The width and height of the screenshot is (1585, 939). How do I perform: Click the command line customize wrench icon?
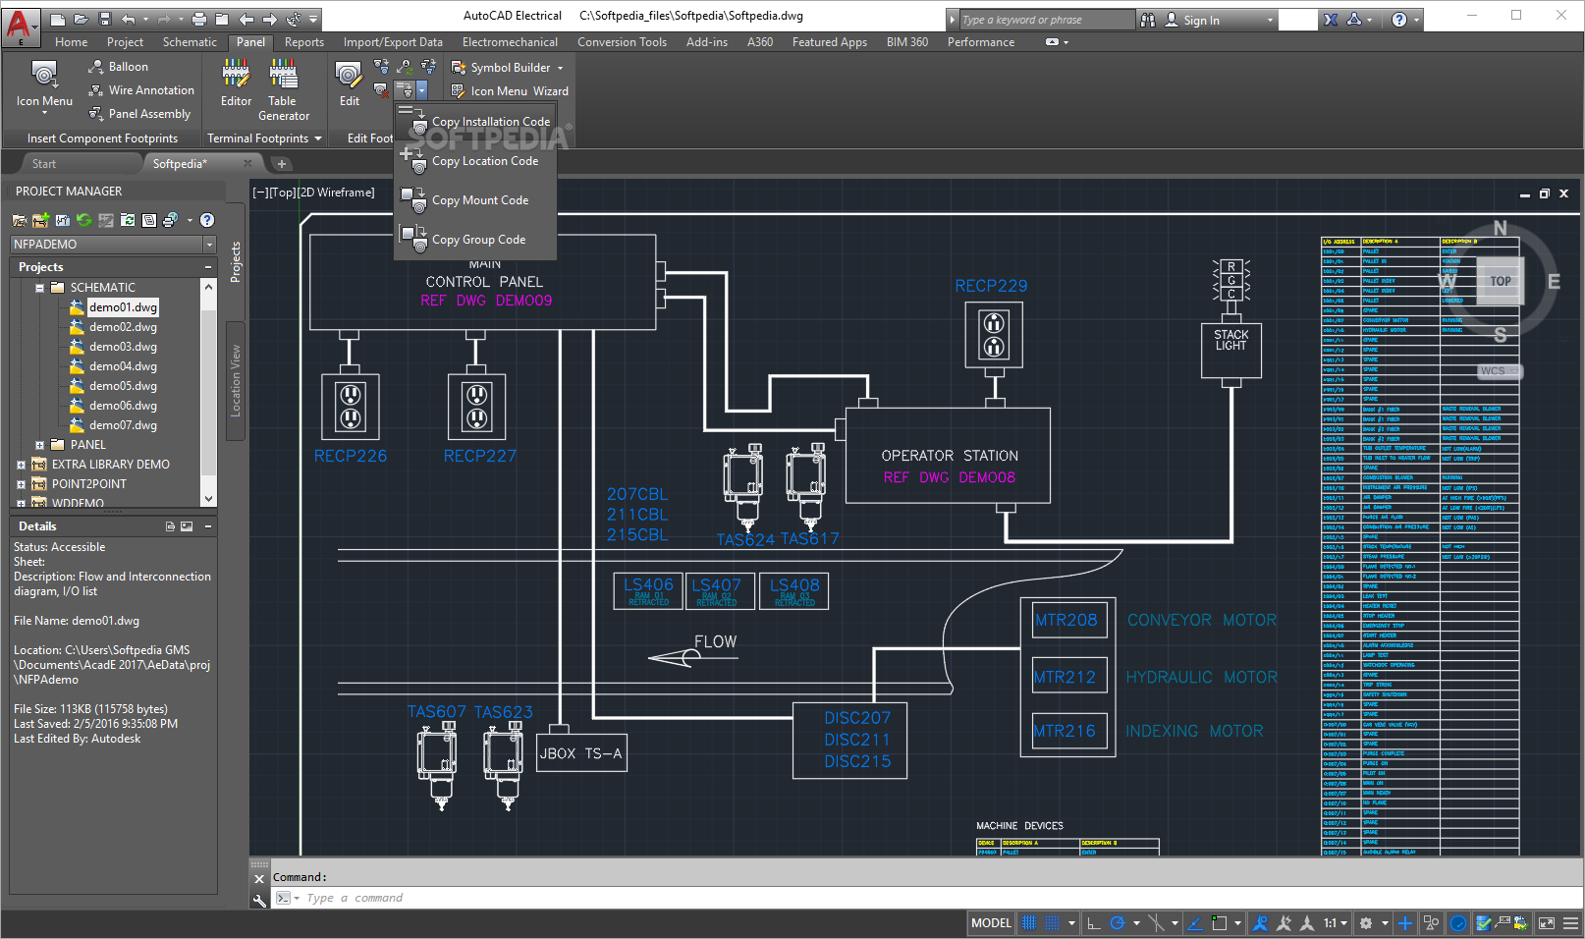[x=259, y=899]
